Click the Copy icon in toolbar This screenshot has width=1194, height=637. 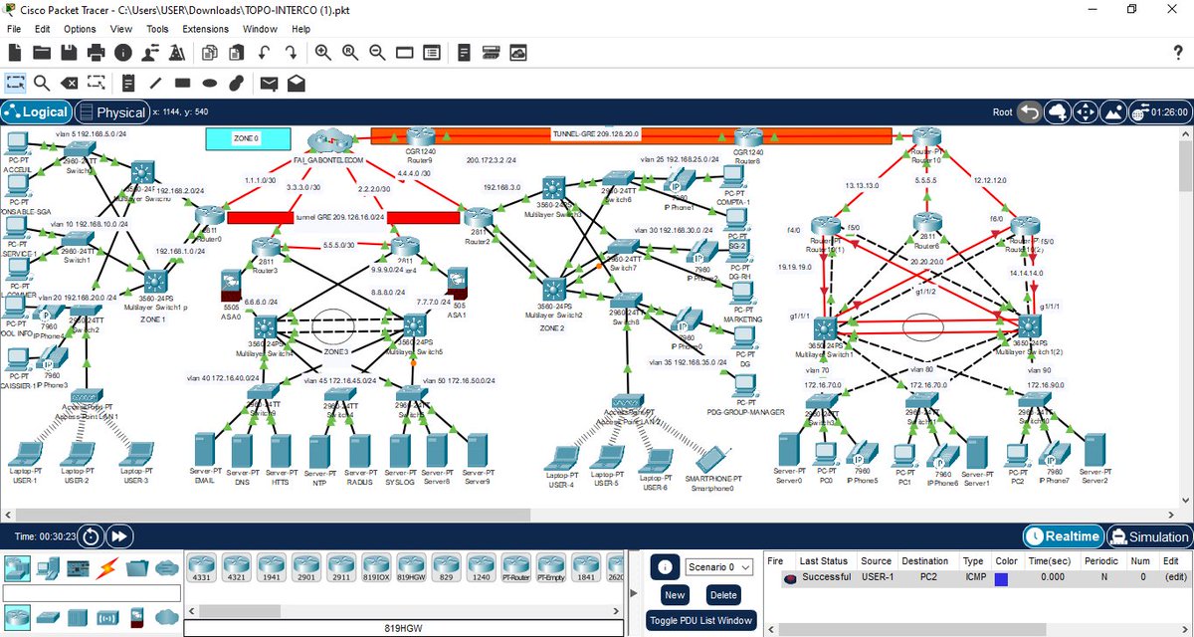210,52
